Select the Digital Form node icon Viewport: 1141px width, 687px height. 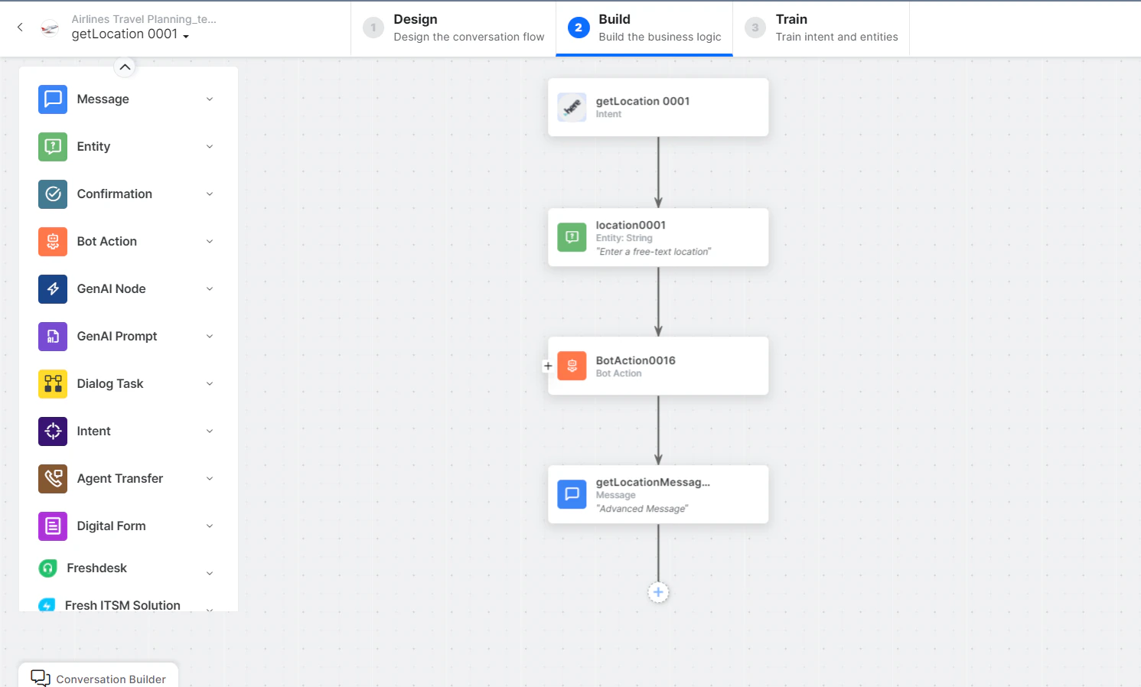tap(52, 526)
